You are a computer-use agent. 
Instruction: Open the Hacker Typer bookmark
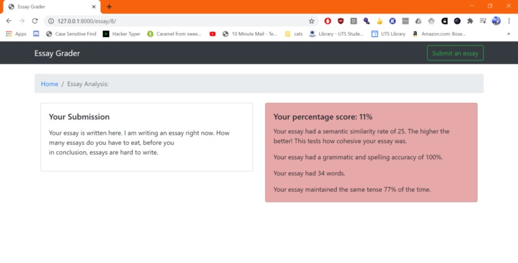(x=121, y=34)
